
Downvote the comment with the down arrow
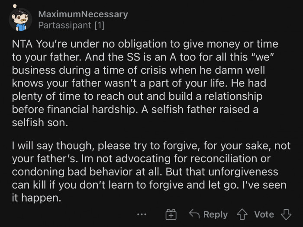tap(284, 214)
